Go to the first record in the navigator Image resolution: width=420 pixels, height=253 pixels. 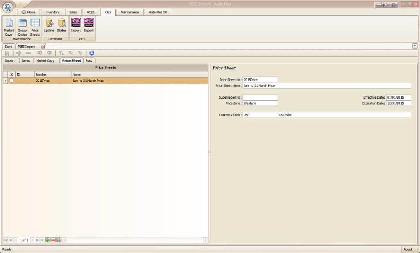(5, 240)
